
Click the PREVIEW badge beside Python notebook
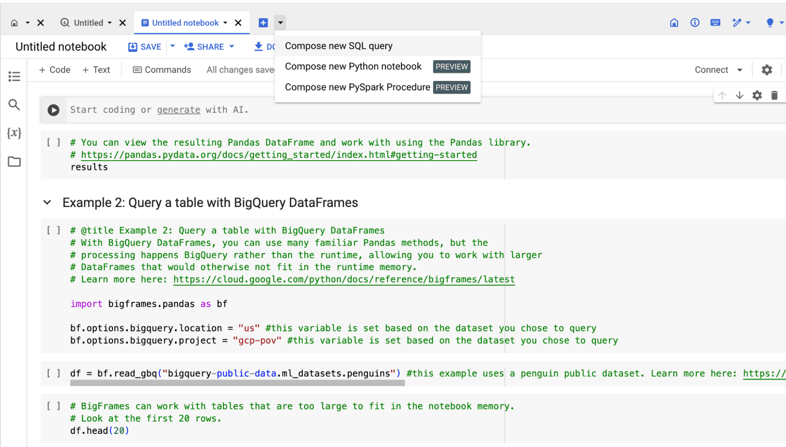(452, 67)
